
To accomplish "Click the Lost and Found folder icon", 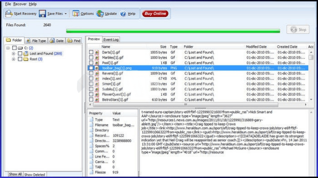I will pos(26,54).
